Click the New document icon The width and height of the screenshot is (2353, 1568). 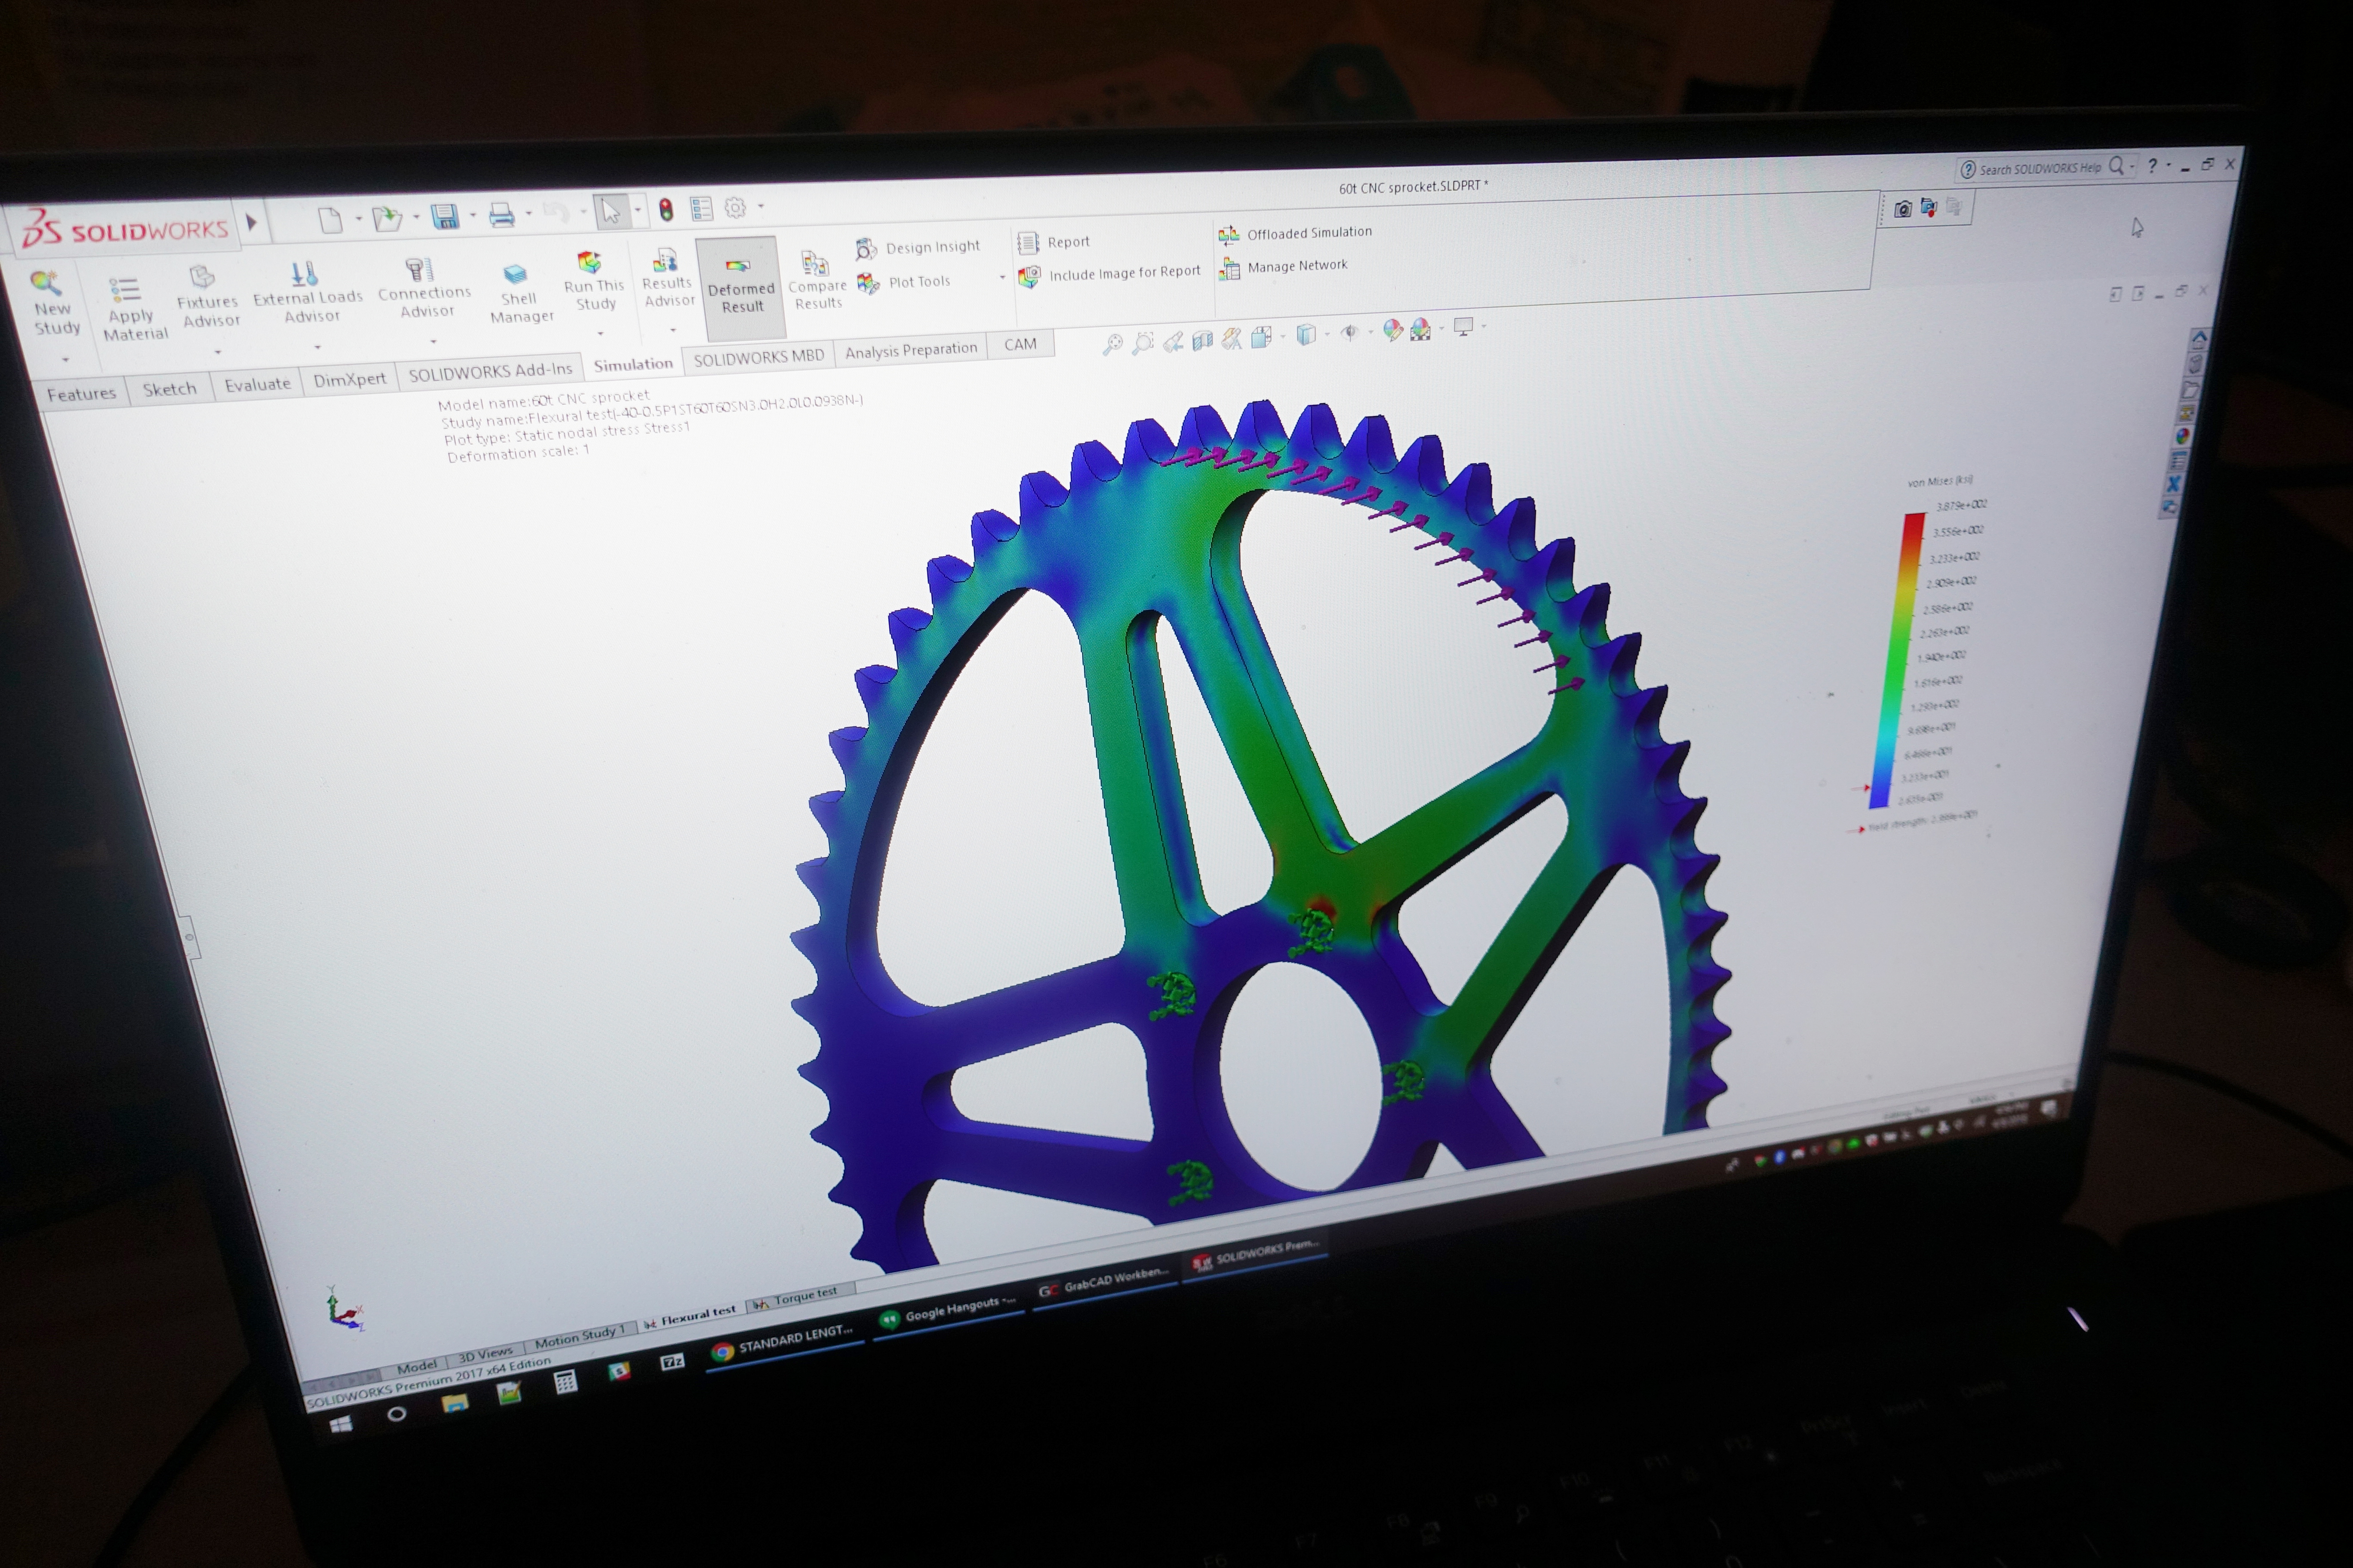[330, 219]
